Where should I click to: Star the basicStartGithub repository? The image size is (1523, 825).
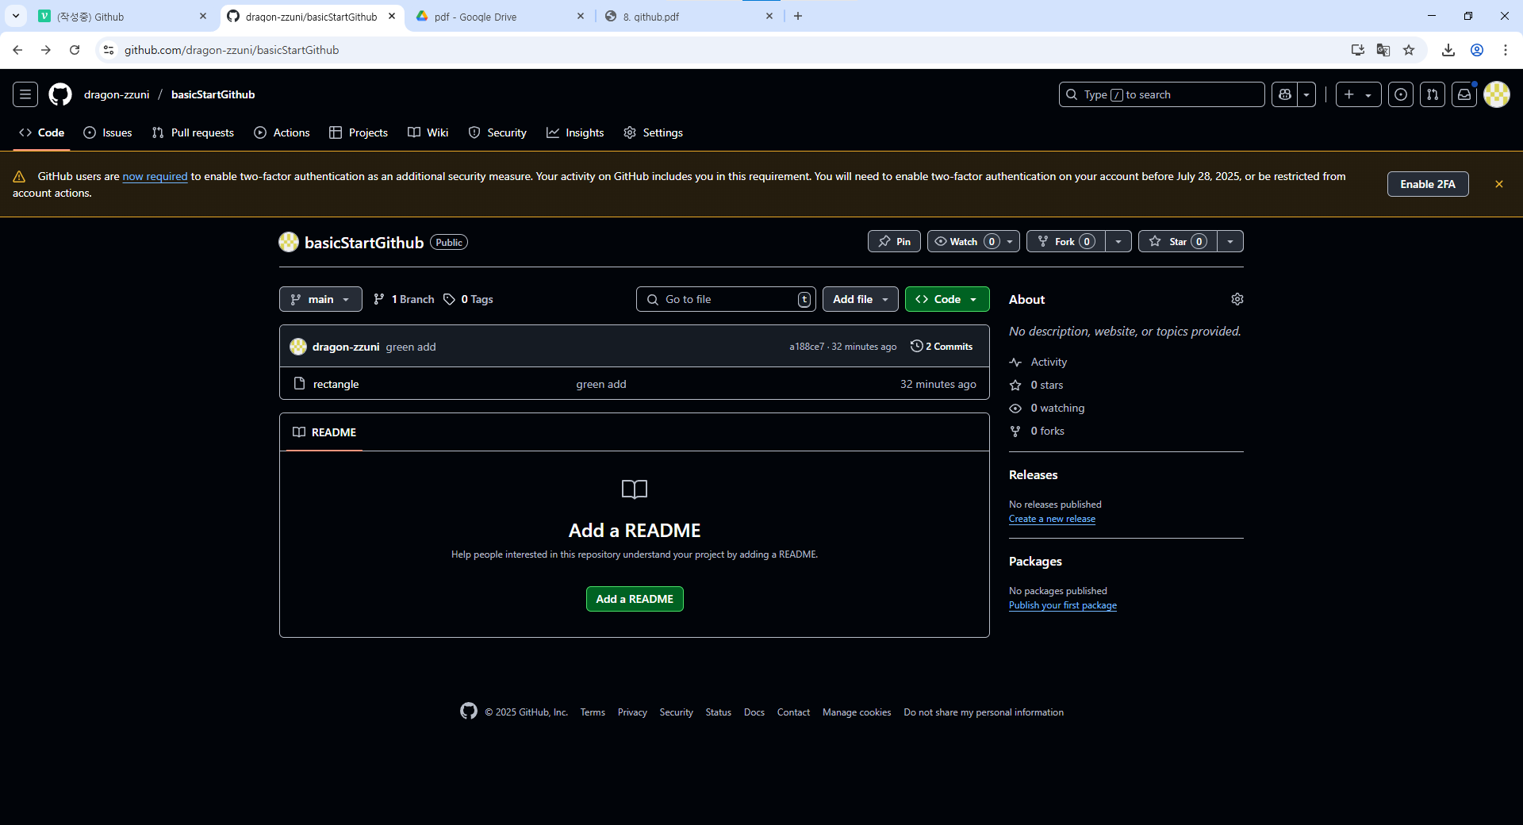point(1178,241)
